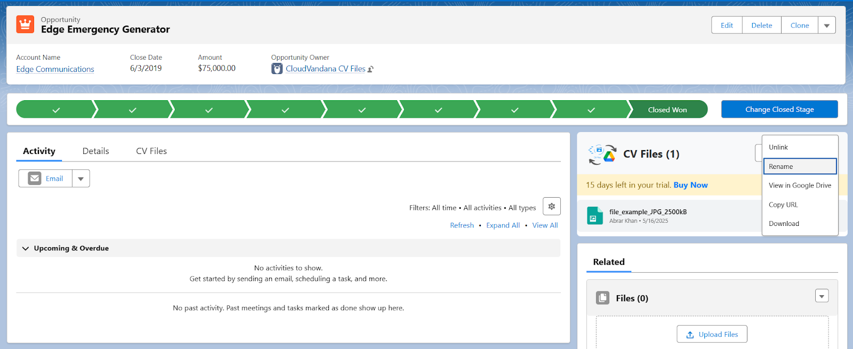This screenshot has height=349, width=853.
Task: Click the Opportunity Owner avatar icon
Action: tap(277, 69)
